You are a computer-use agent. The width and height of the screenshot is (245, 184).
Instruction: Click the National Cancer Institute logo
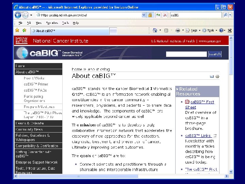pyautogui.click(x=21, y=41)
